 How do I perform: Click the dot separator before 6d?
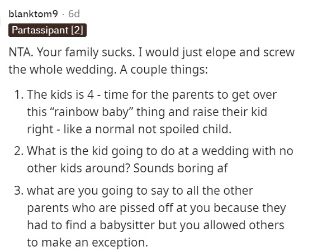pos(63,15)
